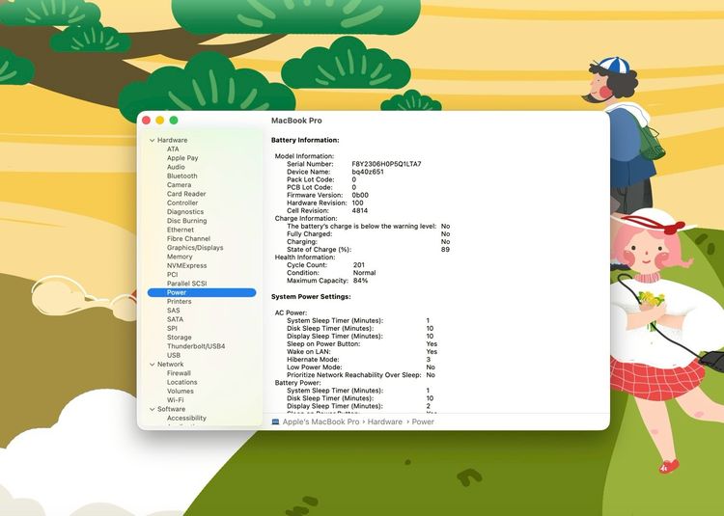
Task: Select the Storage item
Action: click(x=180, y=338)
